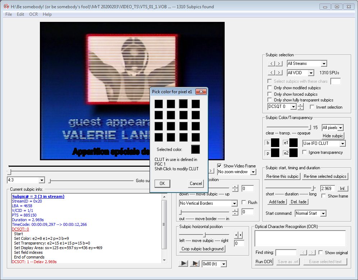Screen dimensions: 358x280
Task: Open the DCSQT 0 dropdown
Action: point(293,106)
